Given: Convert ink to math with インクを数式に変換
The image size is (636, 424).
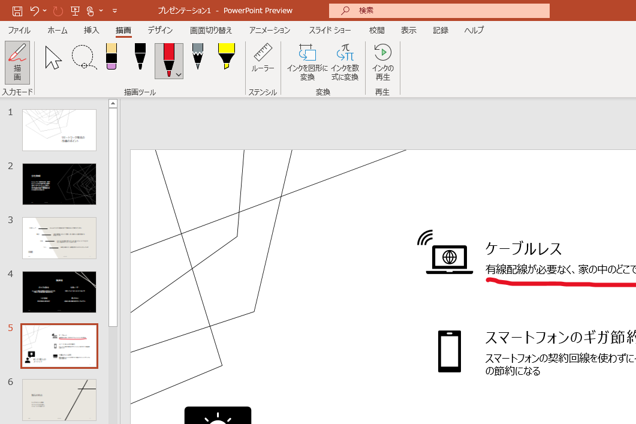Looking at the screenshot, I should point(345,63).
